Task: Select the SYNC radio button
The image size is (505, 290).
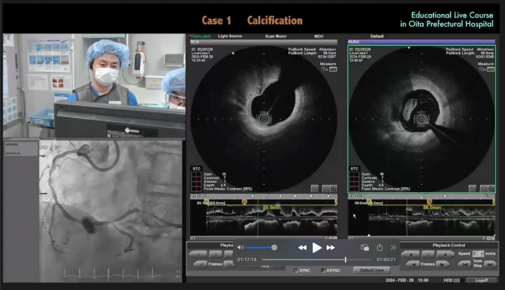Action: [x=295, y=270]
